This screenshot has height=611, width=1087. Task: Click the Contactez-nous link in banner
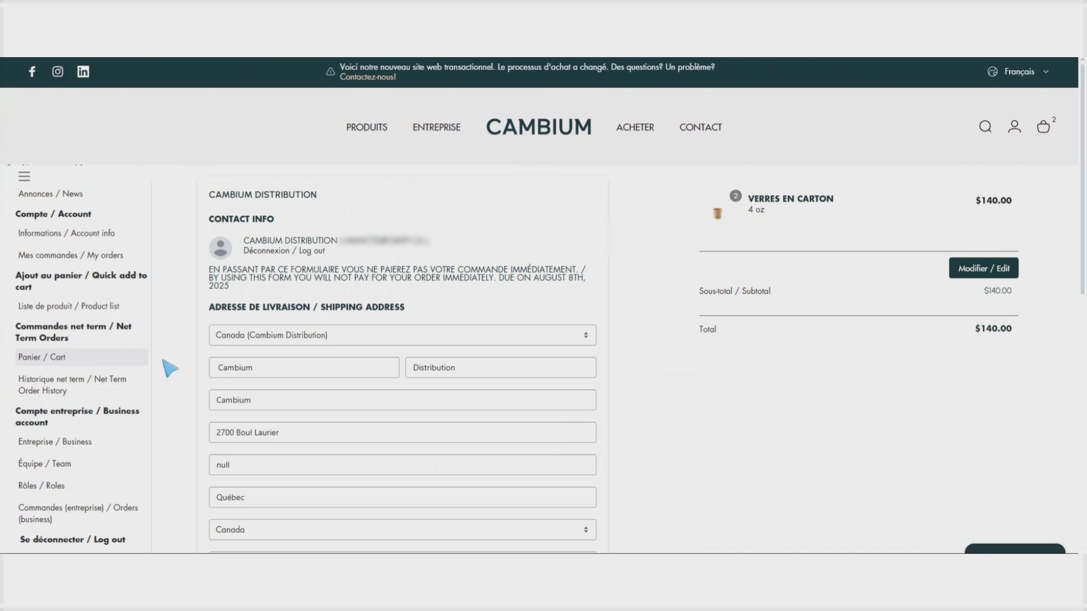pyautogui.click(x=367, y=77)
